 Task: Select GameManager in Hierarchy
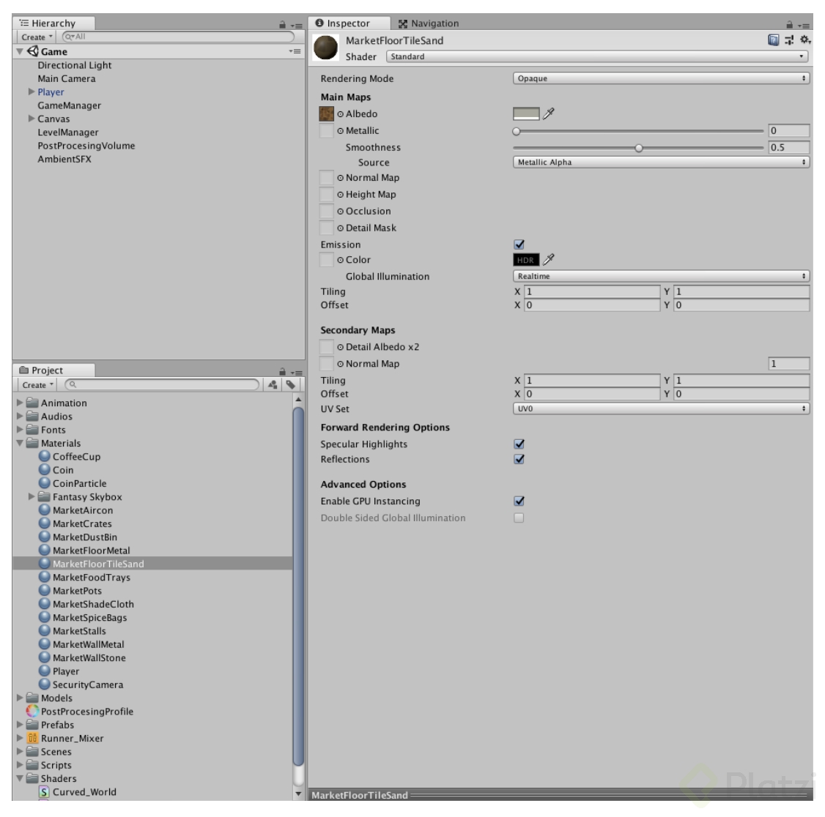point(69,105)
